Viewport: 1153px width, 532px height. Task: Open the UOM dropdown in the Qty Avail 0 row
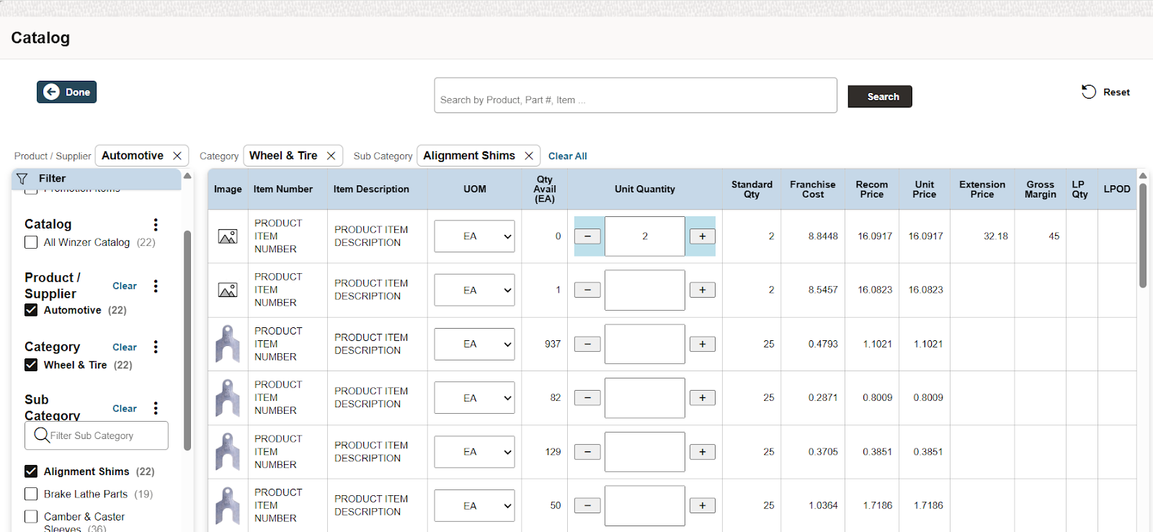pos(474,236)
